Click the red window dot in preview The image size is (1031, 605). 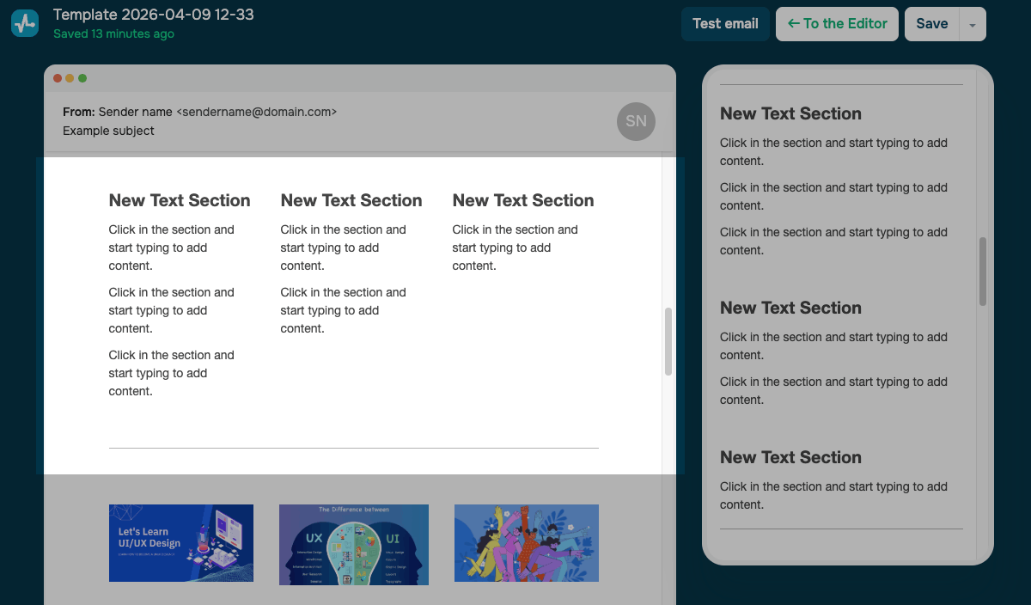tap(58, 78)
